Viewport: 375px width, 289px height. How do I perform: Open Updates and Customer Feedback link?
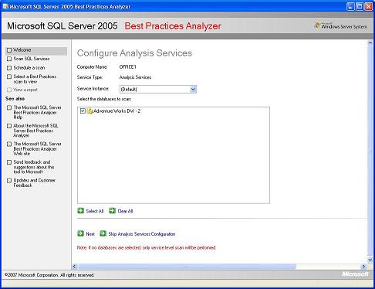(x=34, y=182)
